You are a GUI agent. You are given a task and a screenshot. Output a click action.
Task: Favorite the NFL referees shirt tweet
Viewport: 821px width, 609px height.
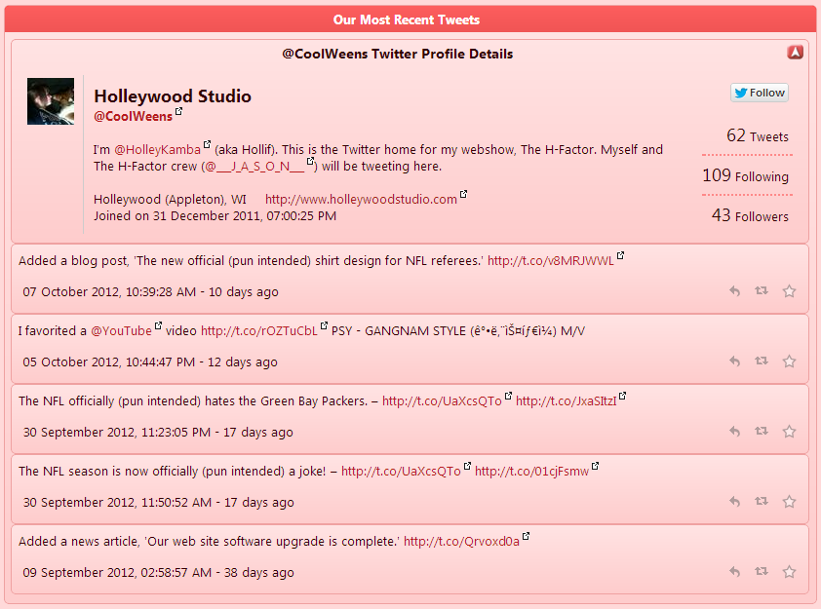tap(789, 291)
